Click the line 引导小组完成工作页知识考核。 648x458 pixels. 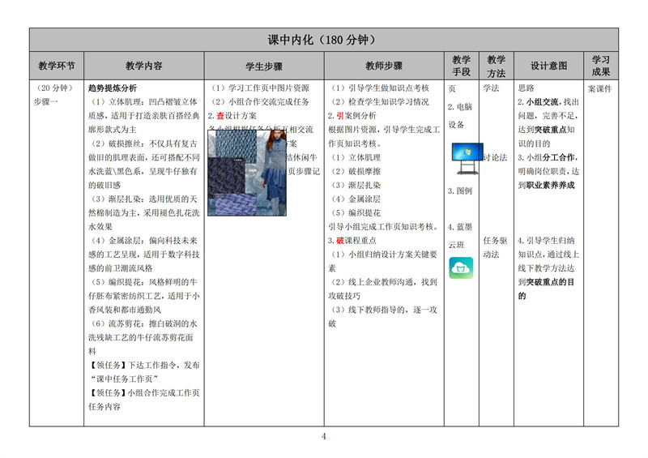click(x=383, y=227)
